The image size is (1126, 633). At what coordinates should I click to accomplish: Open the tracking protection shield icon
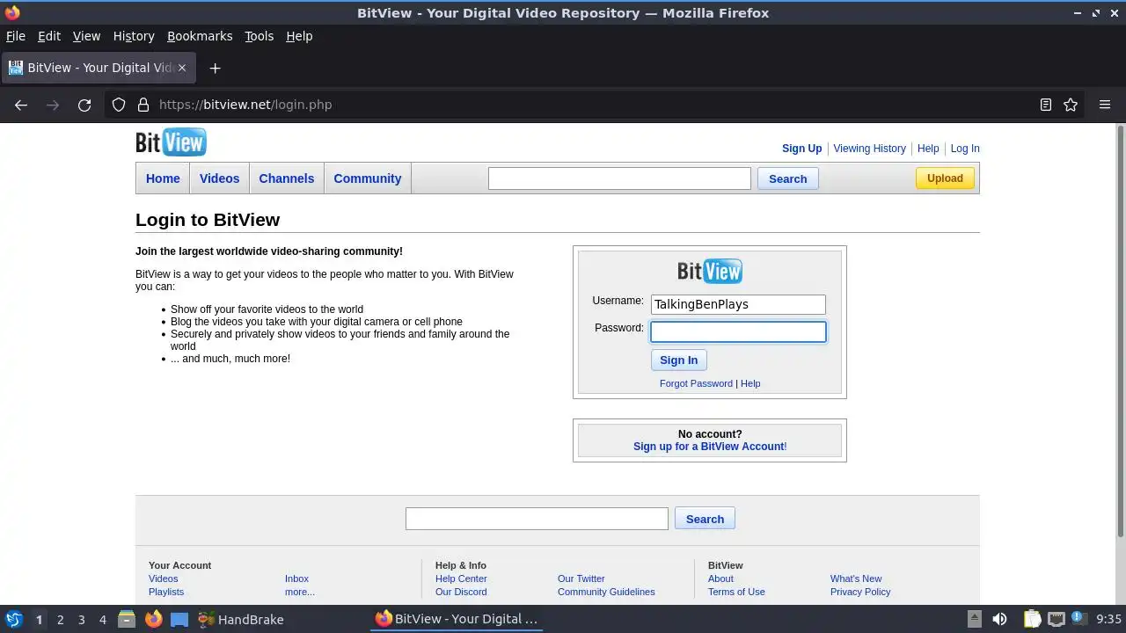119,105
